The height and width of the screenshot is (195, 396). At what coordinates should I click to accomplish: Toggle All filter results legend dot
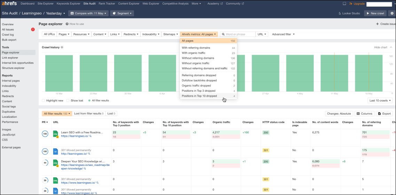[89, 100]
